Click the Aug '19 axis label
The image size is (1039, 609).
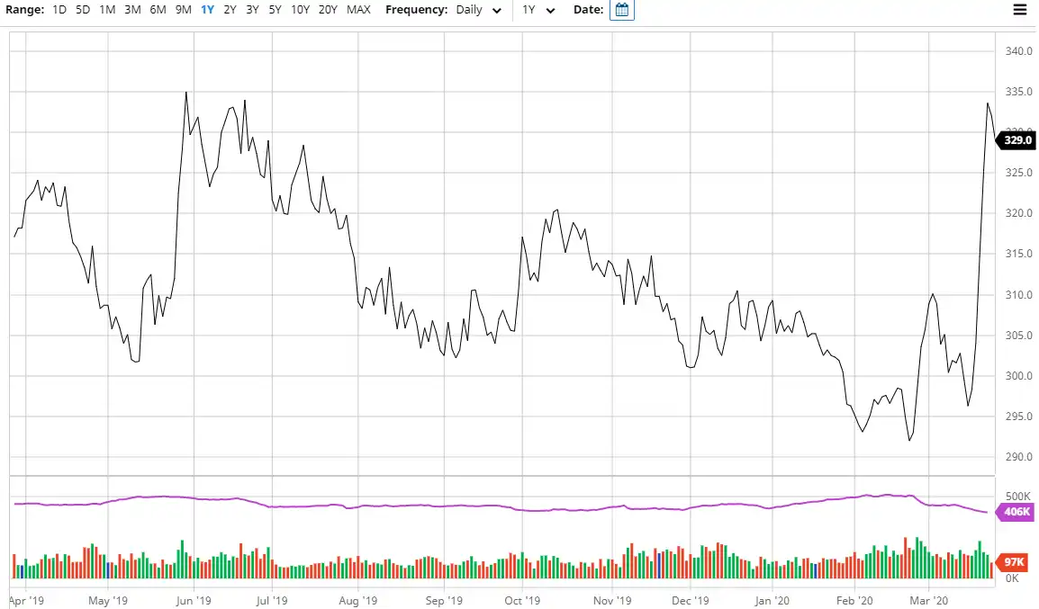click(x=357, y=601)
